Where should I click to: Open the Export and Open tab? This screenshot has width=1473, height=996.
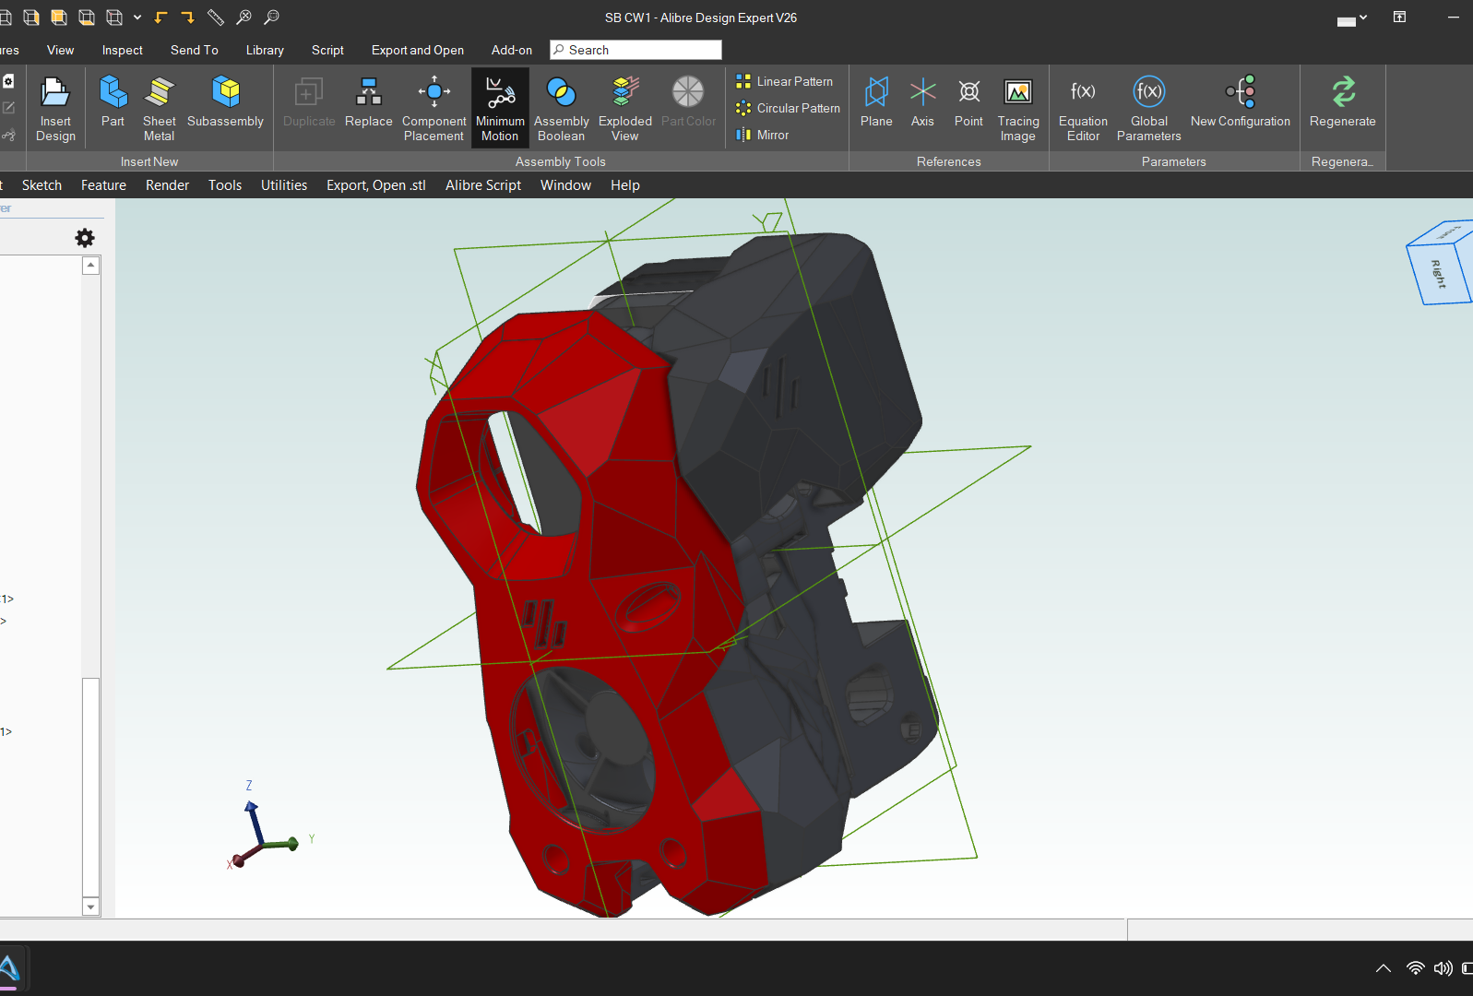pos(418,50)
